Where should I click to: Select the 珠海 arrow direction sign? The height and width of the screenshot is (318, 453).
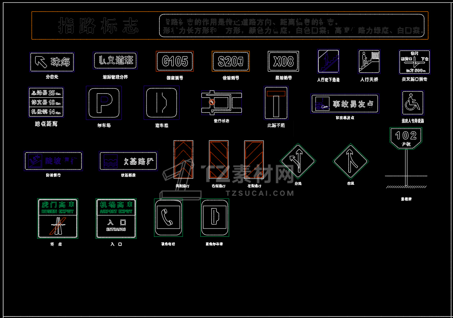pyautogui.click(x=52, y=62)
